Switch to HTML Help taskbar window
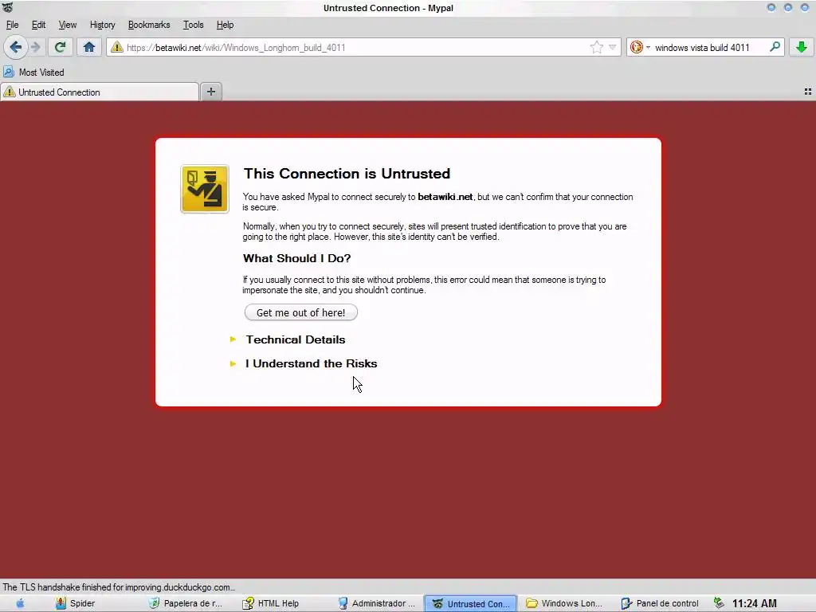Viewport: 816px width, 612px height. [x=272, y=603]
